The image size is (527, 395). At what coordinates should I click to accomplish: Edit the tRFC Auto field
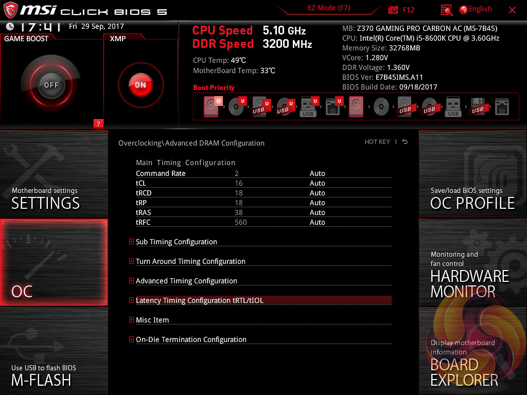(317, 222)
